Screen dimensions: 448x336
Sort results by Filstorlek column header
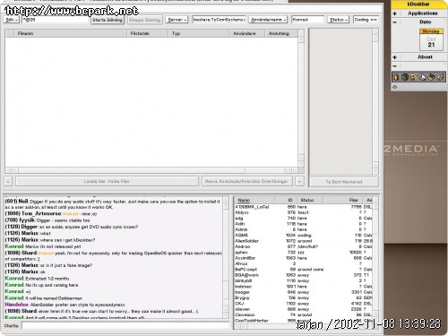pyautogui.click(x=148, y=33)
